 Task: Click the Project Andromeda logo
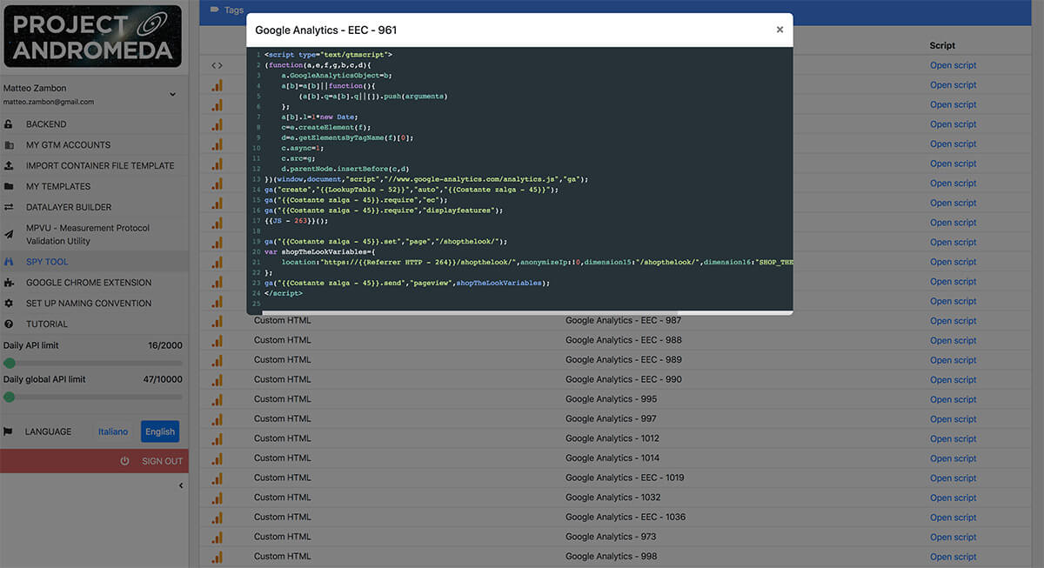(x=93, y=36)
